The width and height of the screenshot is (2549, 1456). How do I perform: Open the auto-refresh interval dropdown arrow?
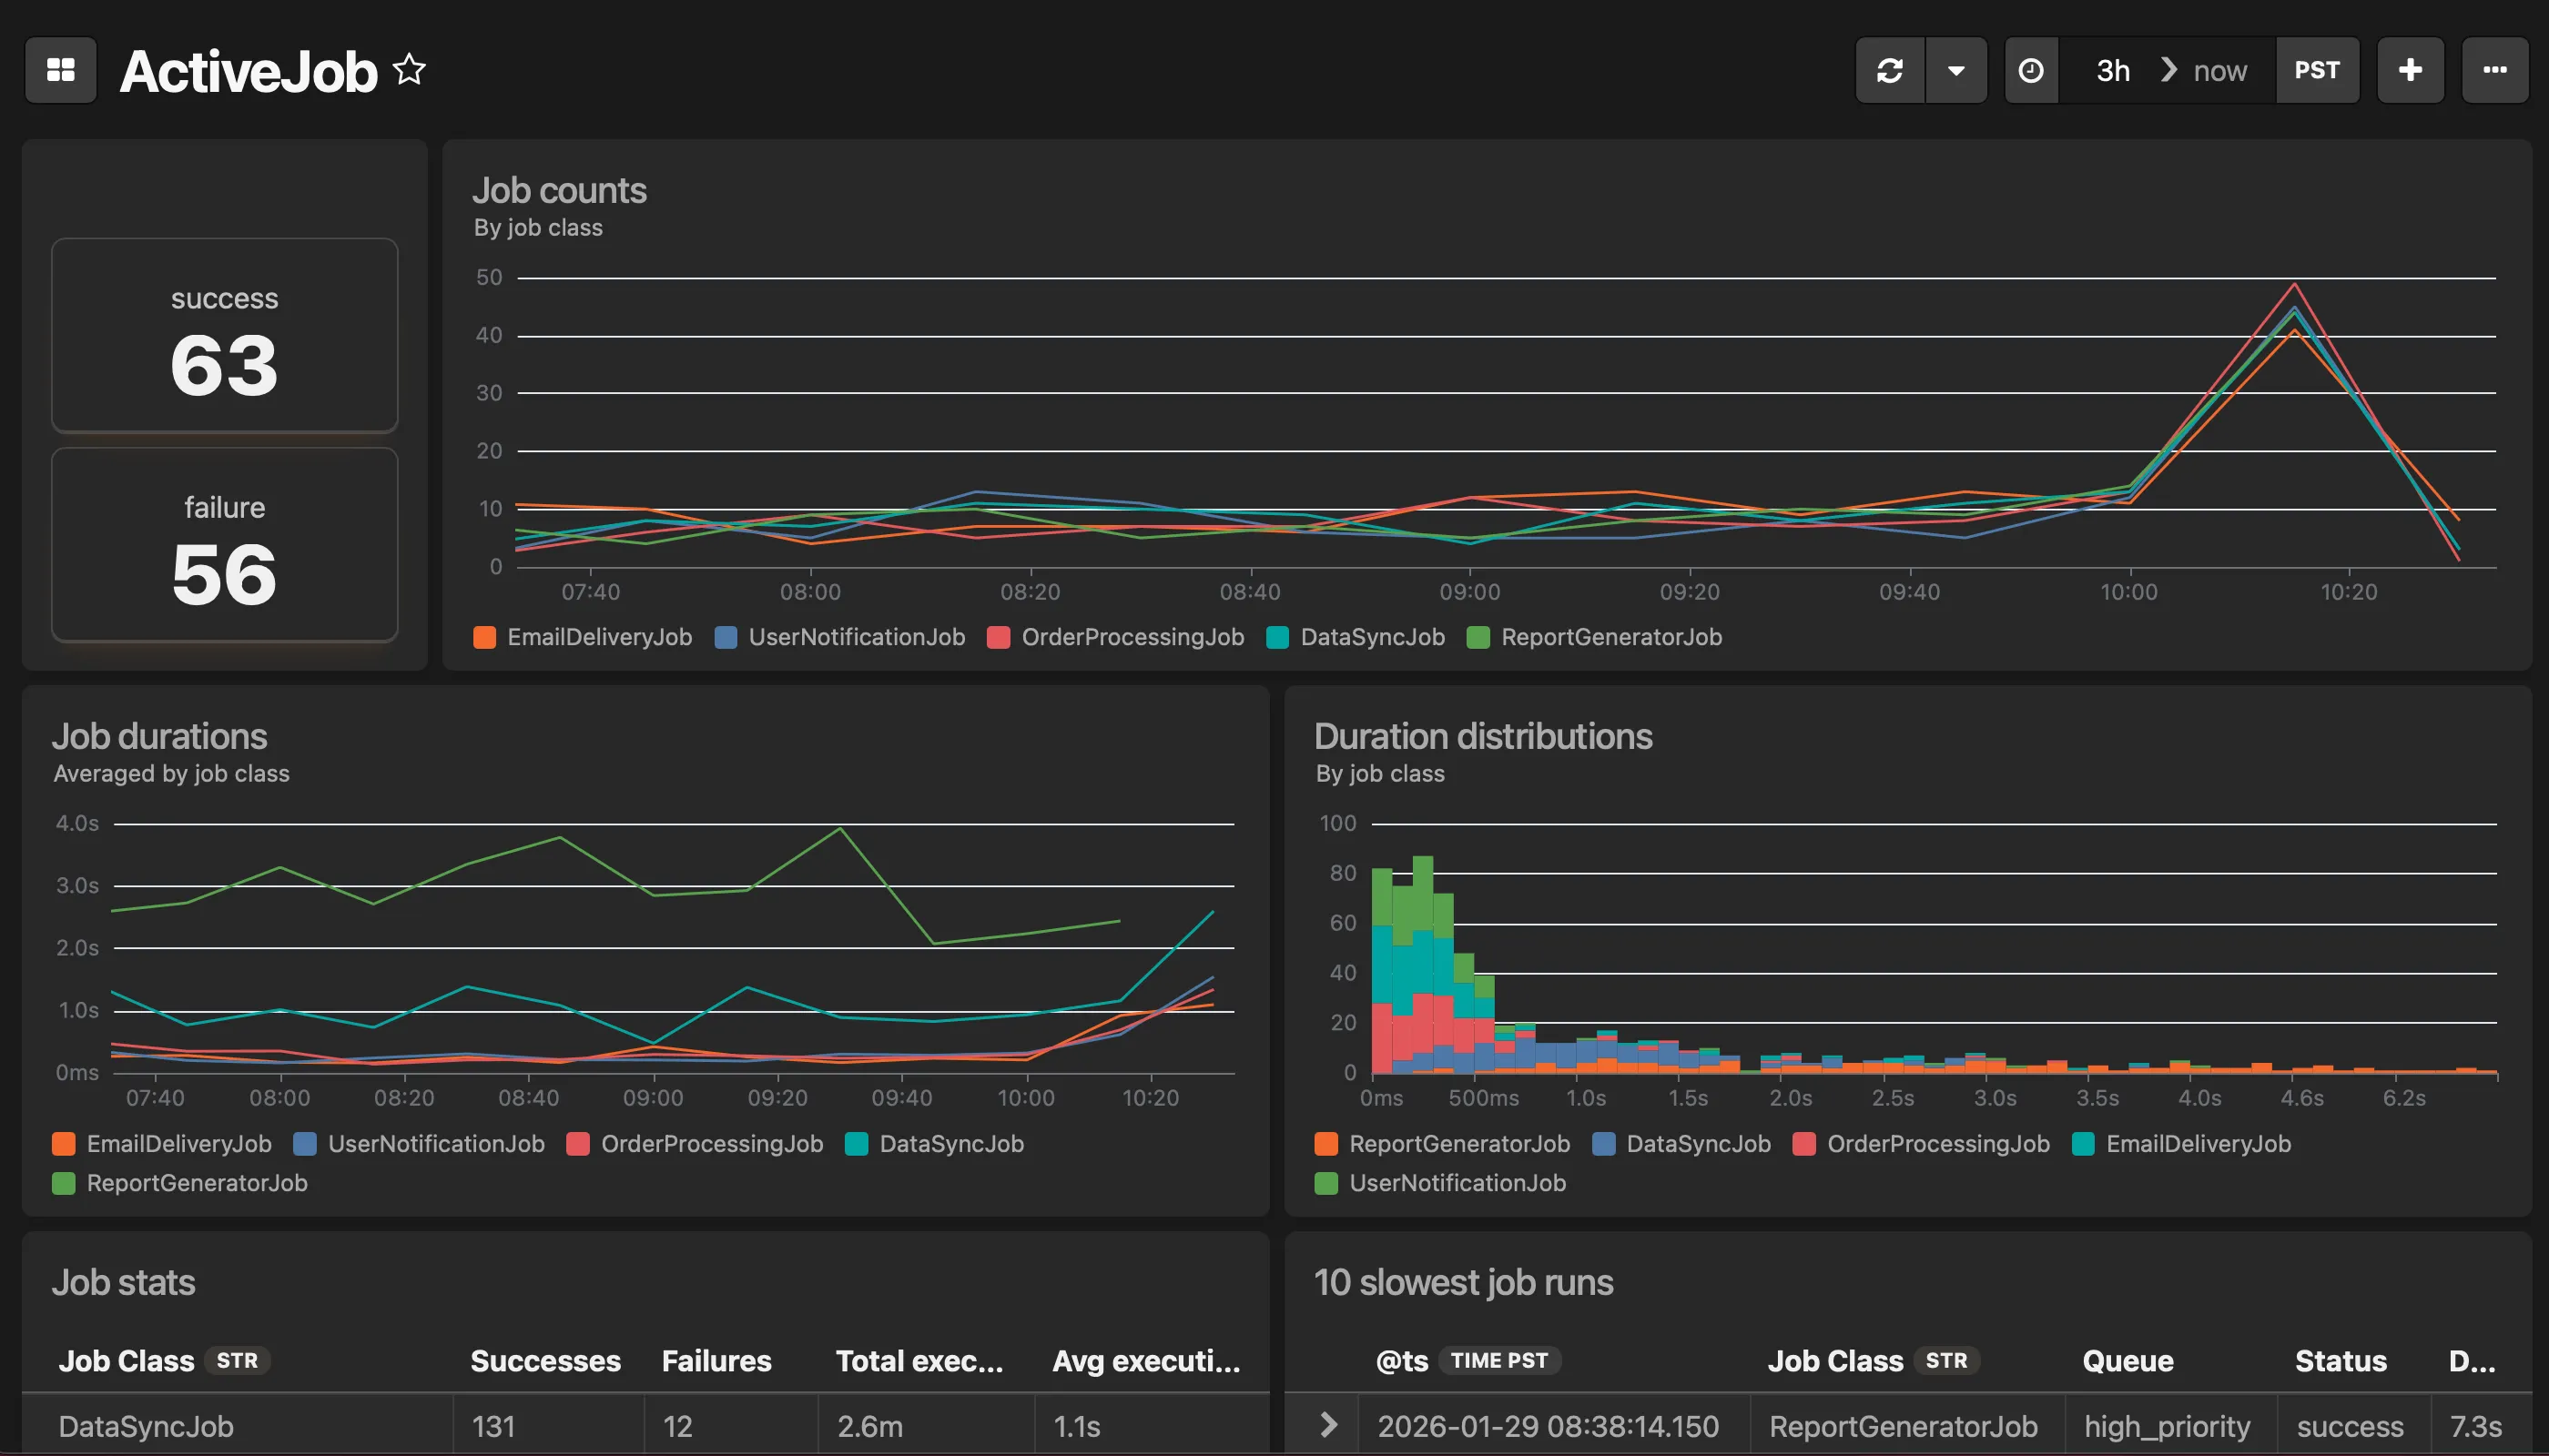click(1958, 70)
